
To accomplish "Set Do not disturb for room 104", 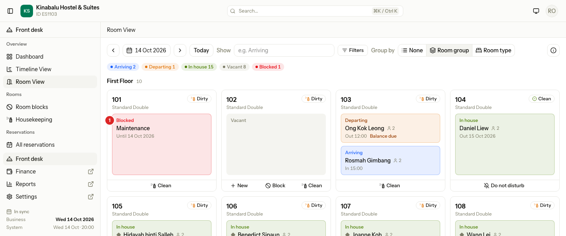I will 505,186.
